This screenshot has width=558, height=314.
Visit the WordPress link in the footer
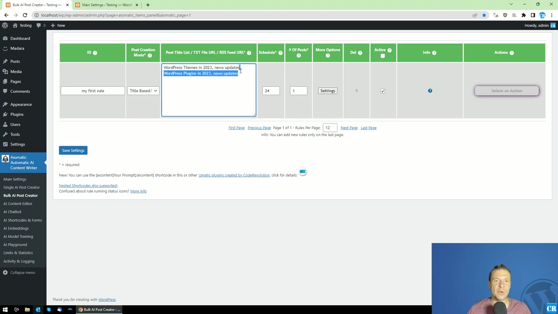pyautogui.click(x=107, y=300)
